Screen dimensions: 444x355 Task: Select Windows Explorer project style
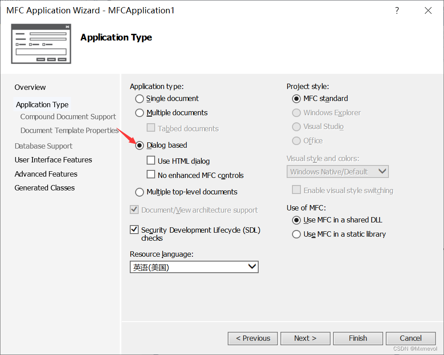point(296,113)
